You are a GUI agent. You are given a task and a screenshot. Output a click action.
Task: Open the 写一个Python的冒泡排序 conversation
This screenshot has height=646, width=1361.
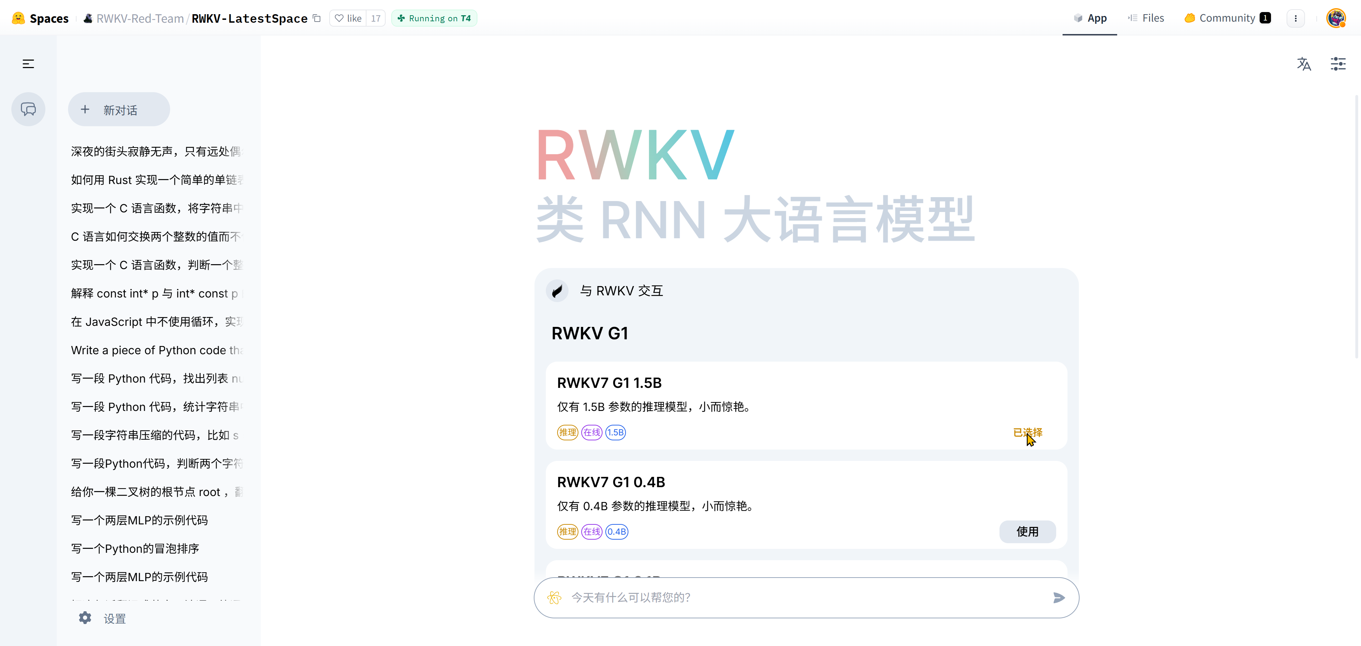pyautogui.click(x=135, y=548)
